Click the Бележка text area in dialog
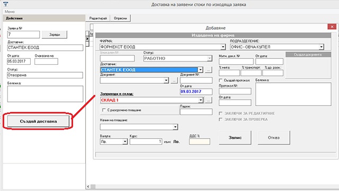Image resolution: width=339 pixels, height=191 pixels. point(293,94)
